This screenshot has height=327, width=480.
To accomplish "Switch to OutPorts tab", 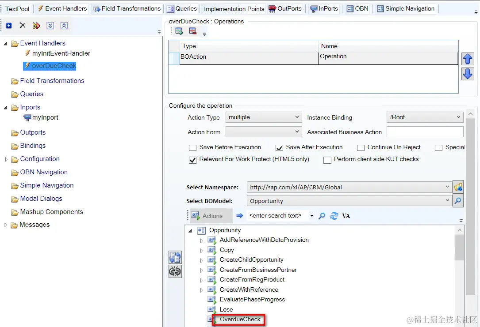I will coord(285,8).
